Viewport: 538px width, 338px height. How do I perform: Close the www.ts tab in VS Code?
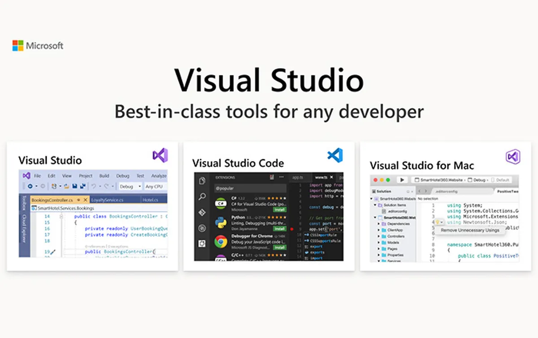(x=332, y=177)
